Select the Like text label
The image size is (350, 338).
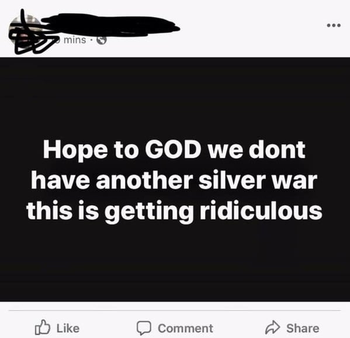[68, 329]
